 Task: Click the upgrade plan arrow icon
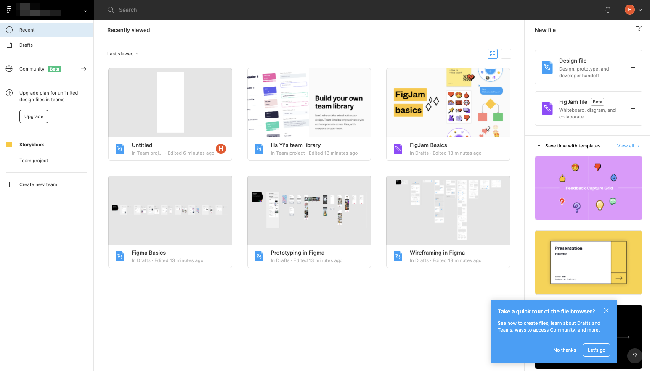(x=9, y=93)
